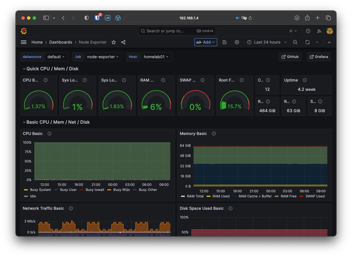Open the GitHub link button
The width and height of the screenshot is (352, 257).
pos(290,57)
